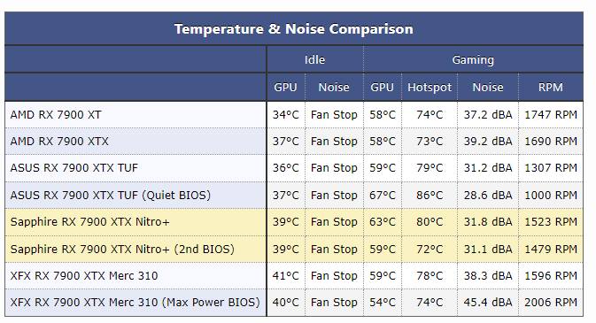This screenshot has width=596, height=323.
Task: Click the Temperature & Noise Comparison title
Action: pos(293,29)
